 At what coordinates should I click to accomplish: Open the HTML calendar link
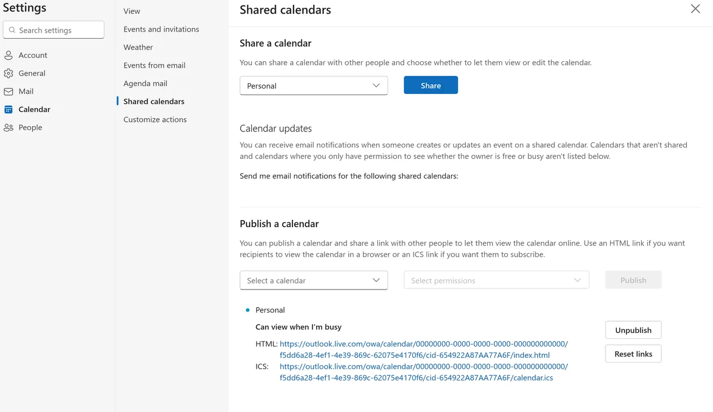pyautogui.click(x=423, y=343)
